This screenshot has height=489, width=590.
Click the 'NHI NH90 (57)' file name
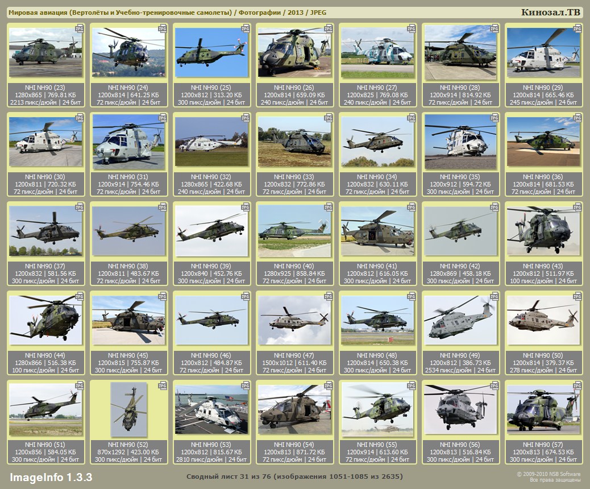click(x=543, y=445)
